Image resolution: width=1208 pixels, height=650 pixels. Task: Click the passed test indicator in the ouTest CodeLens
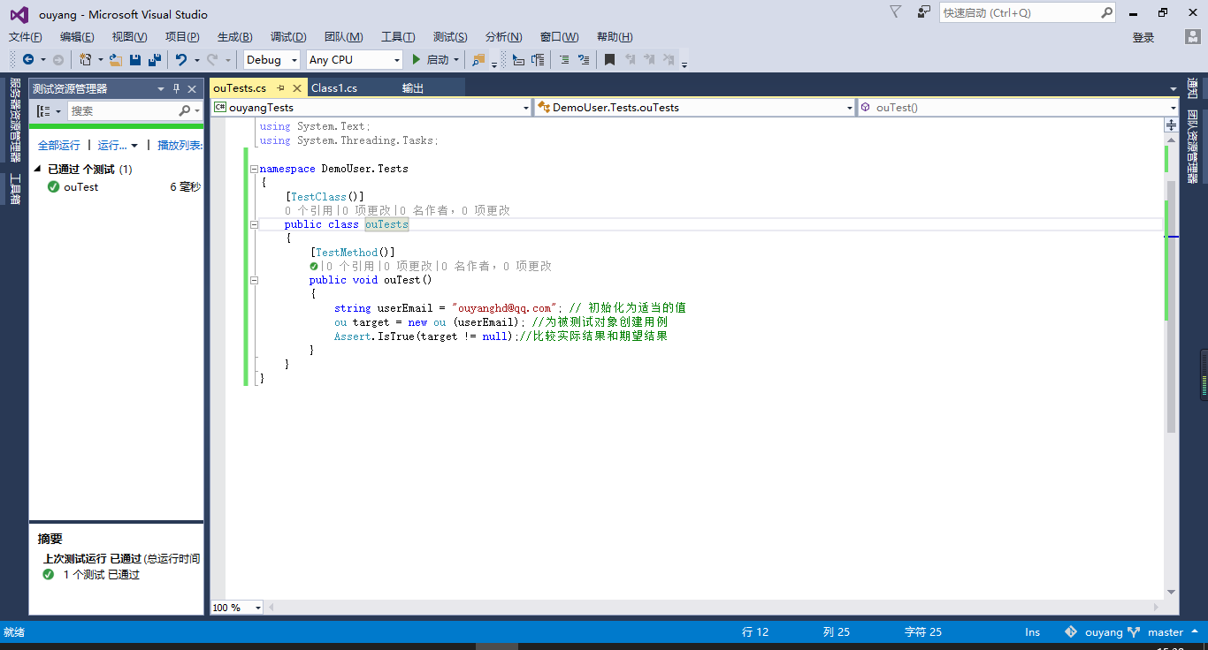pos(314,266)
